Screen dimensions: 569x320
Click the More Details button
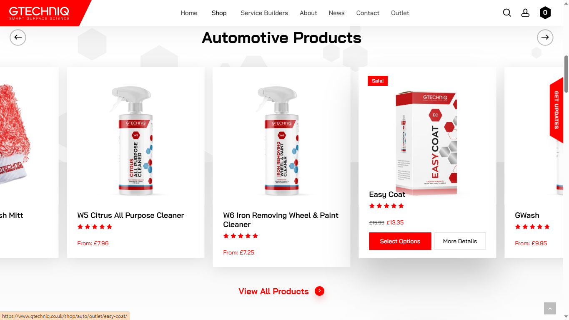click(460, 241)
